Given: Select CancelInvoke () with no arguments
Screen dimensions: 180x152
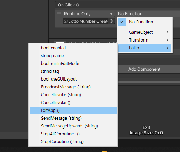Looking at the screenshot, I should (73, 103).
